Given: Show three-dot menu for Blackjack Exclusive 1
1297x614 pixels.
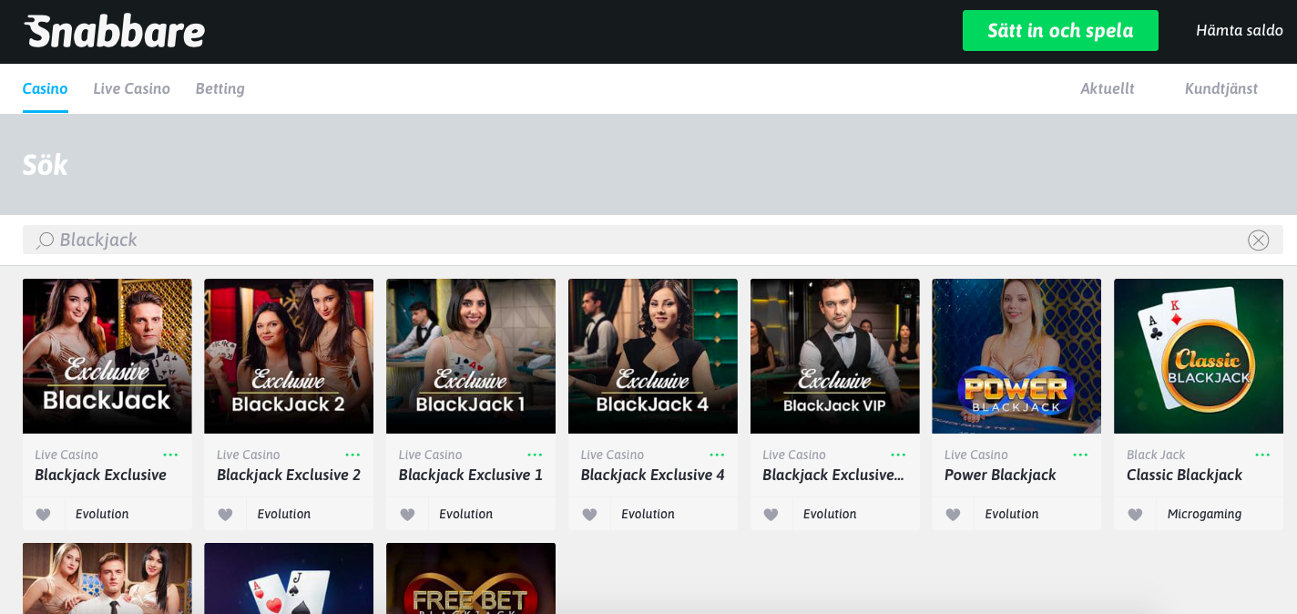Looking at the screenshot, I should tap(535, 455).
